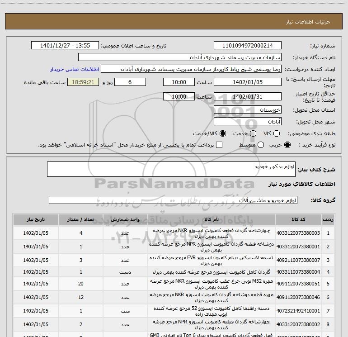The height and width of the screenshot is (337, 348).
Task: Choose the جزیی purchase type radio
Action: 287,145
